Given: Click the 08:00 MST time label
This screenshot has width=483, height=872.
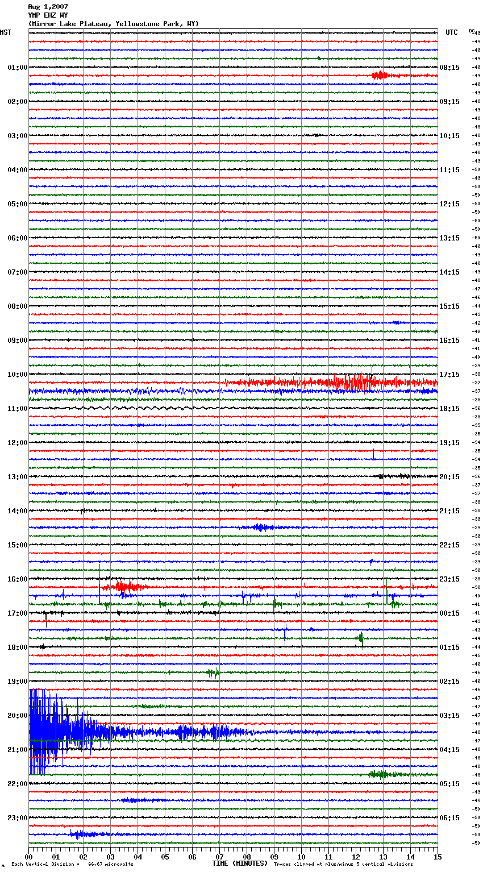Looking at the screenshot, I should (x=17, y=306).
